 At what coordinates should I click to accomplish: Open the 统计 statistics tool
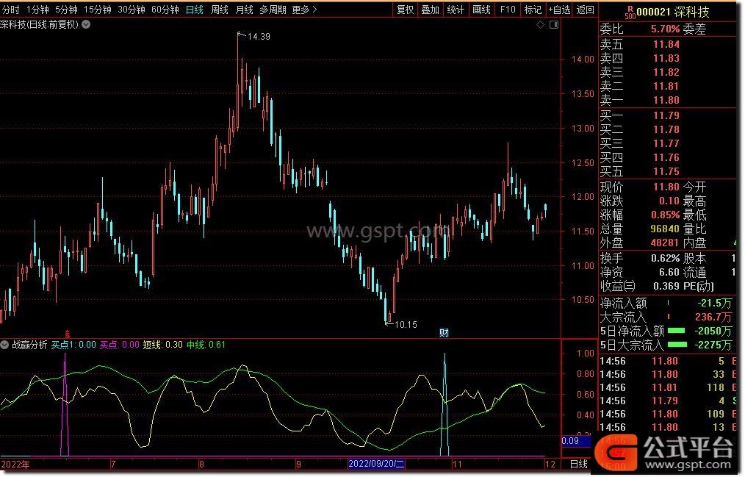click(456, 10)
